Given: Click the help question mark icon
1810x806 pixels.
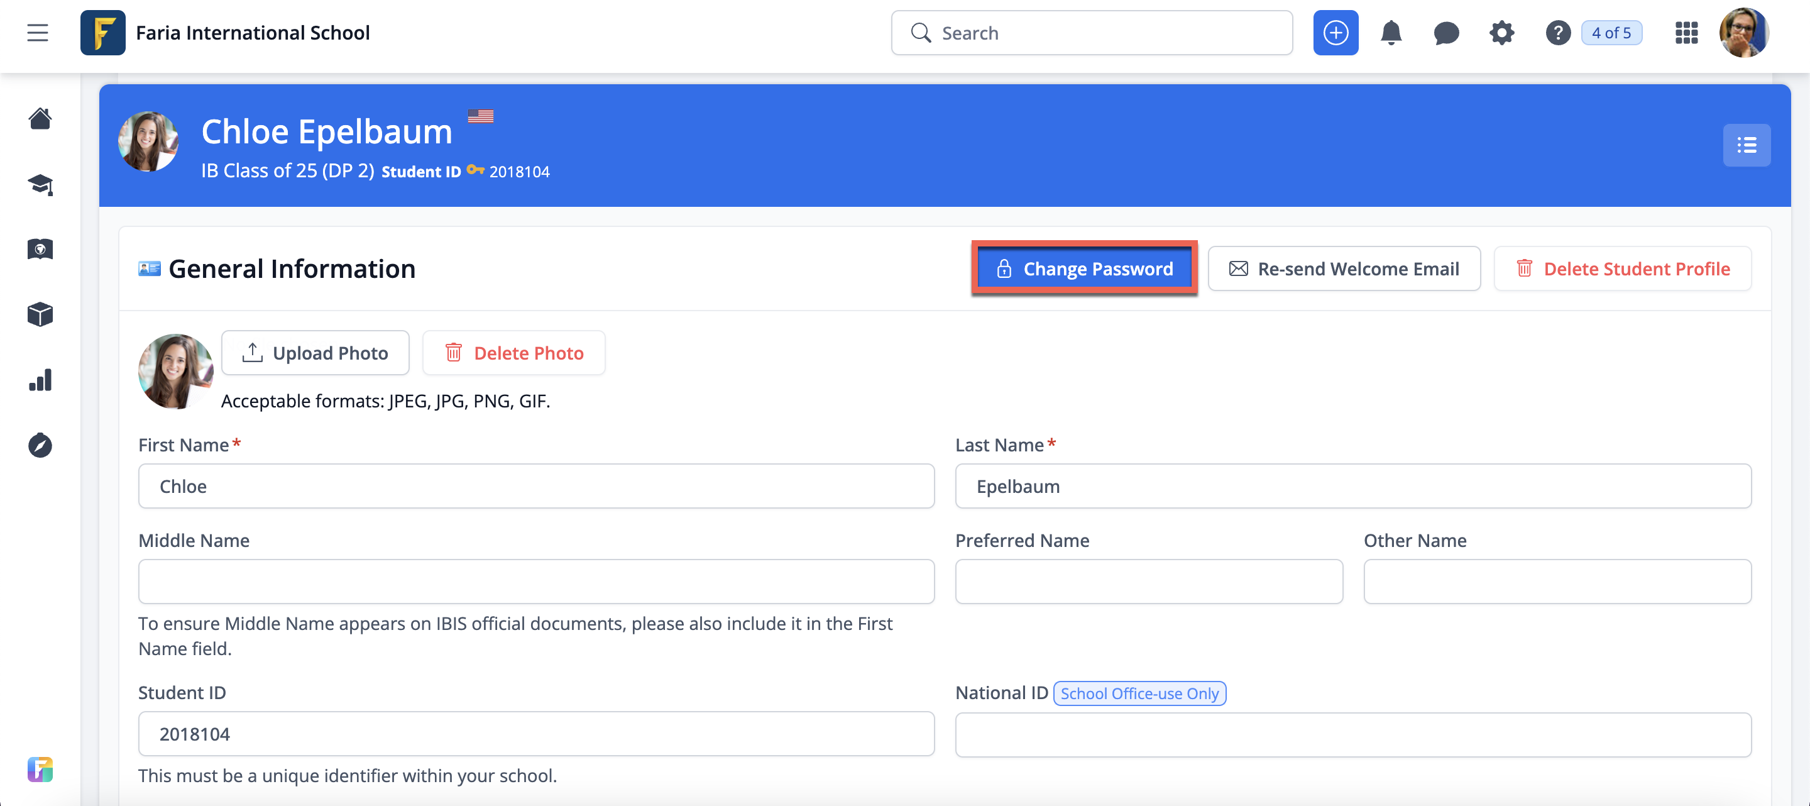Looking at the screenshot, I should (1557, 33).
